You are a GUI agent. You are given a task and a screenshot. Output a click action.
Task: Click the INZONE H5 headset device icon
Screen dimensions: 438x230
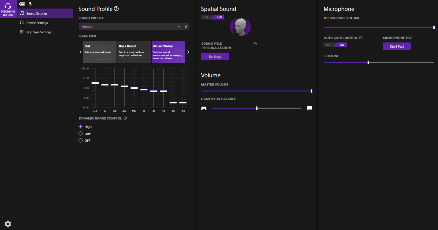point(8,9)
